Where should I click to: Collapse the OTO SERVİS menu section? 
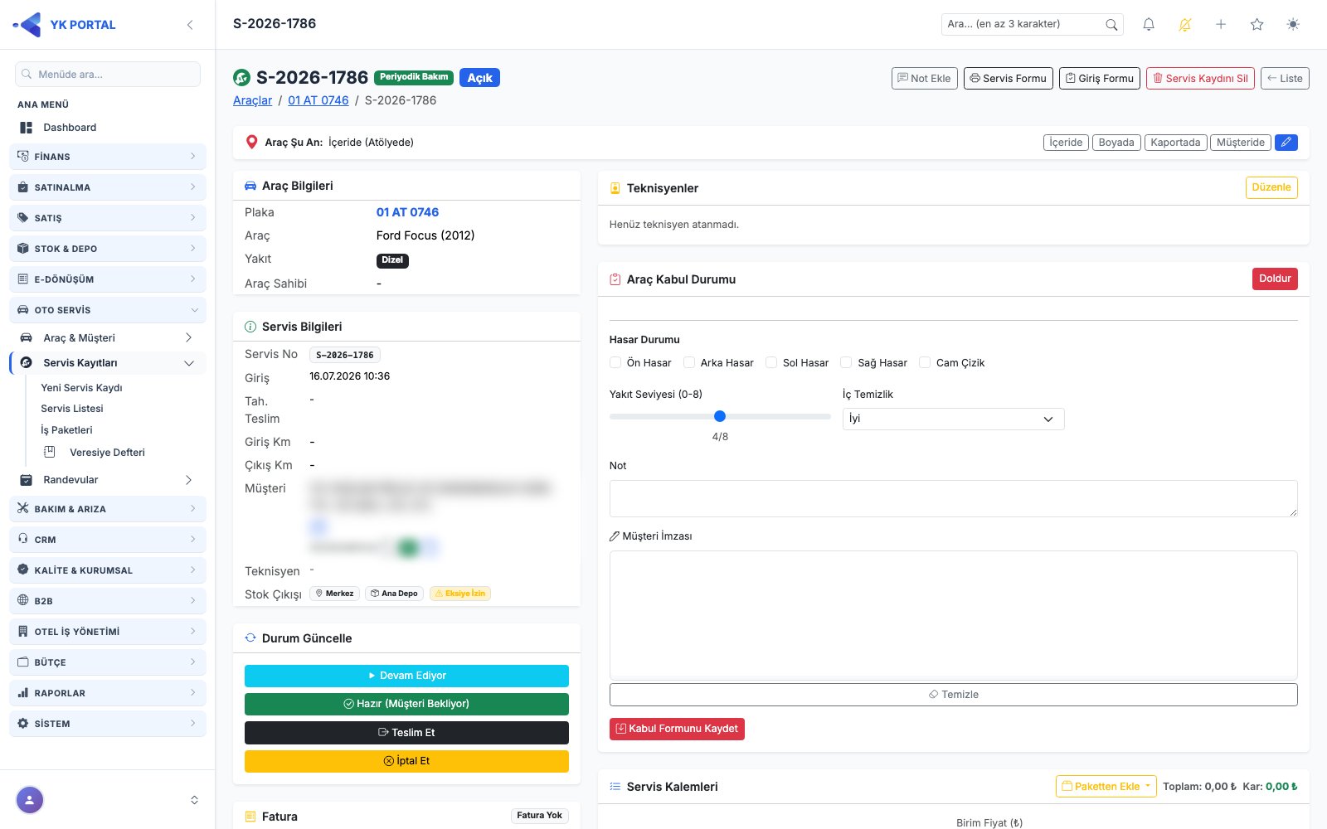tap(108, 310)
